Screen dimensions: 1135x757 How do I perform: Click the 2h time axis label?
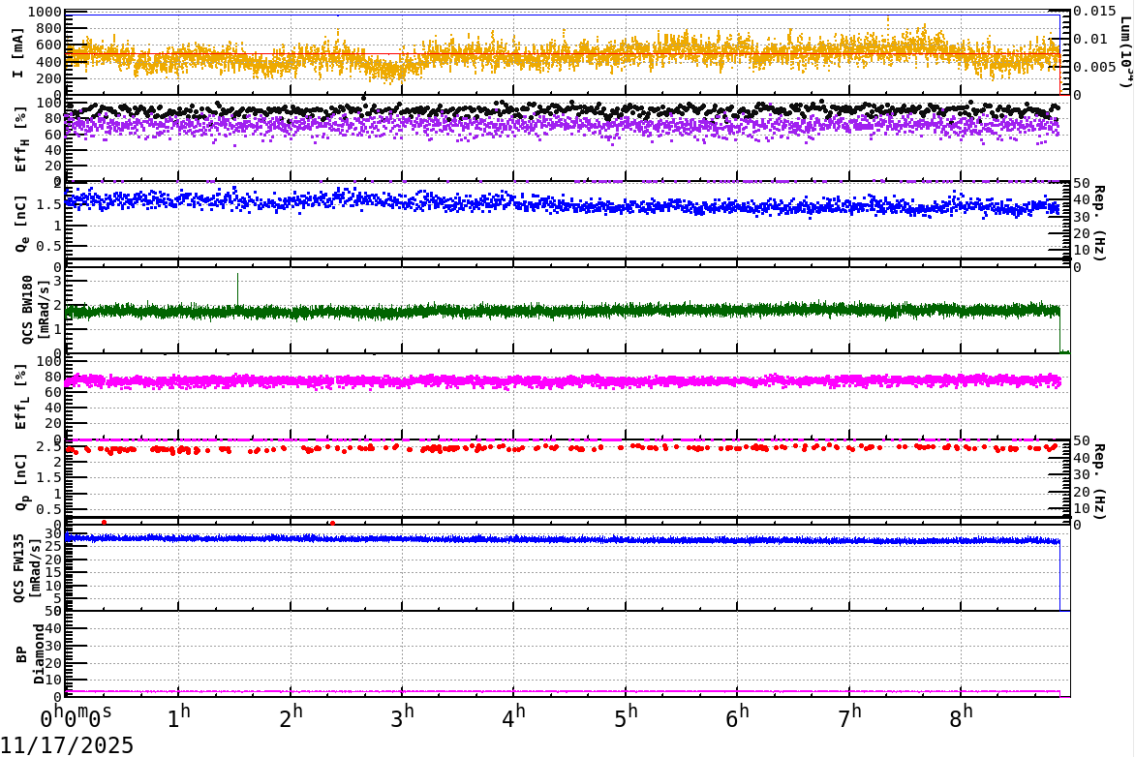(291, 717)
